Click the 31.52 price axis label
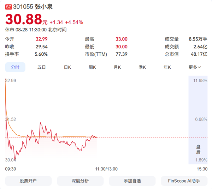This screenshot has width=212, height=189. pos(11,119)
